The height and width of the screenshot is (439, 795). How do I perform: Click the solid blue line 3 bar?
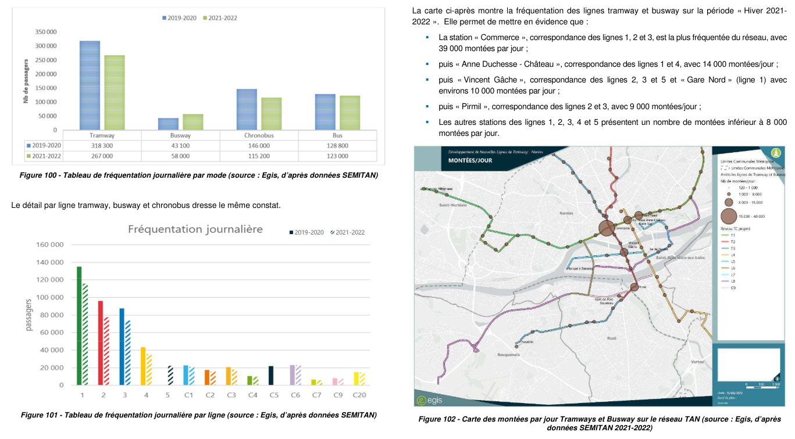click(122, 347)
